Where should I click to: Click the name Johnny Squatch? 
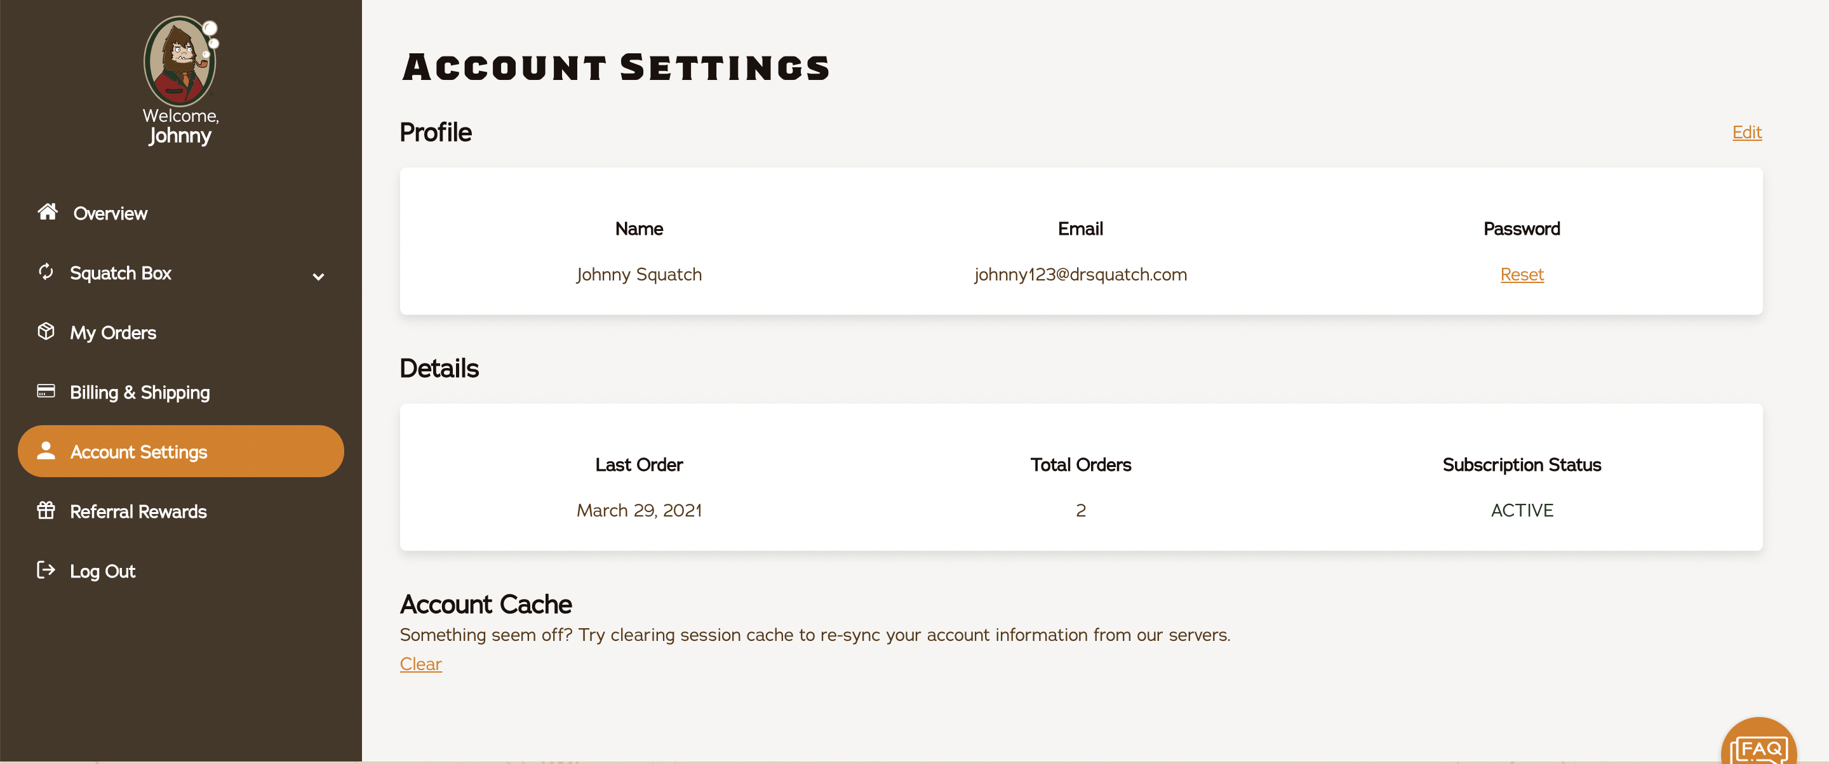pyautogui.click(x=639, y=275)
